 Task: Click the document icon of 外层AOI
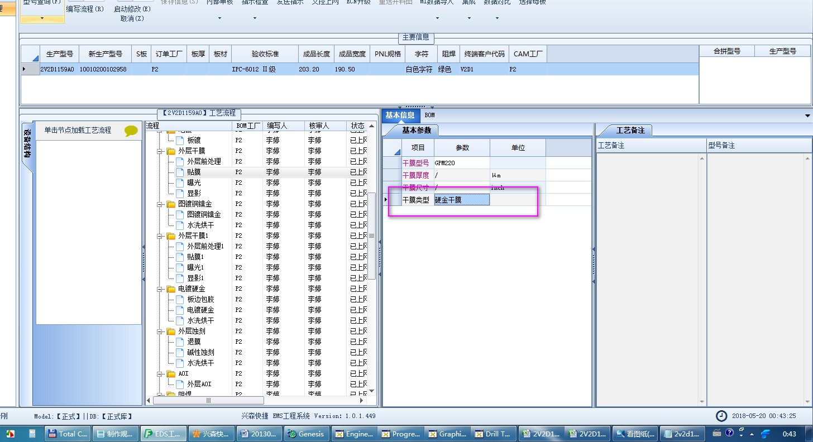[x=180, y=384]
